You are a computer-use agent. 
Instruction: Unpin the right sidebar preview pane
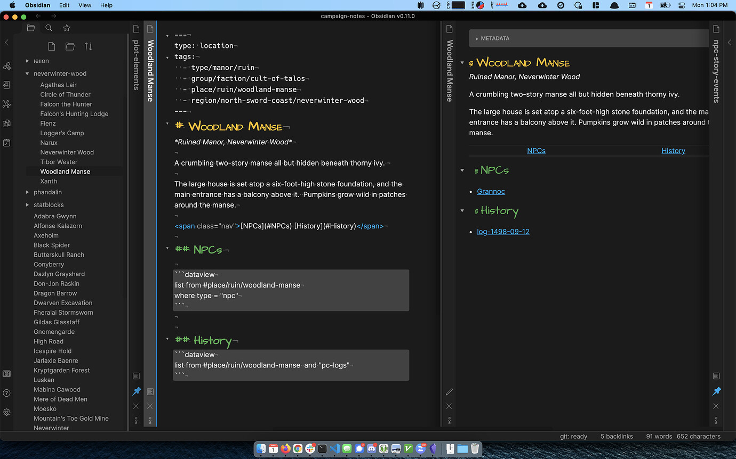point(716,390)
